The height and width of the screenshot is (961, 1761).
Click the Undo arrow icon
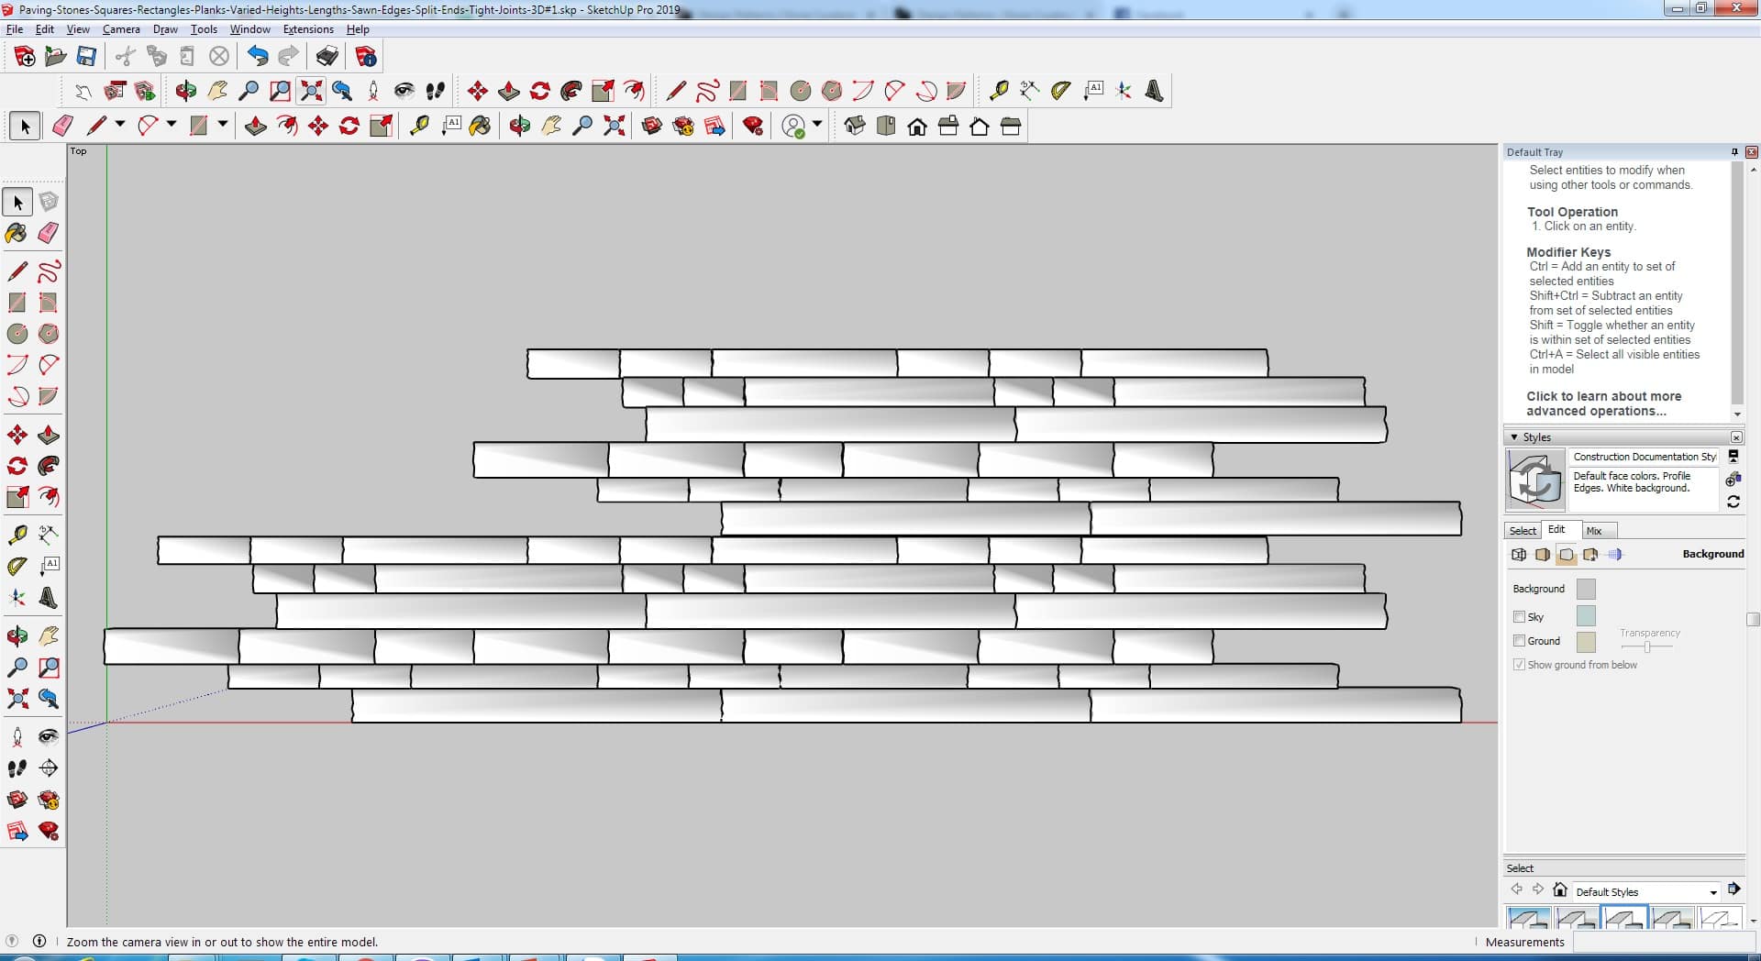pos(258,57)
